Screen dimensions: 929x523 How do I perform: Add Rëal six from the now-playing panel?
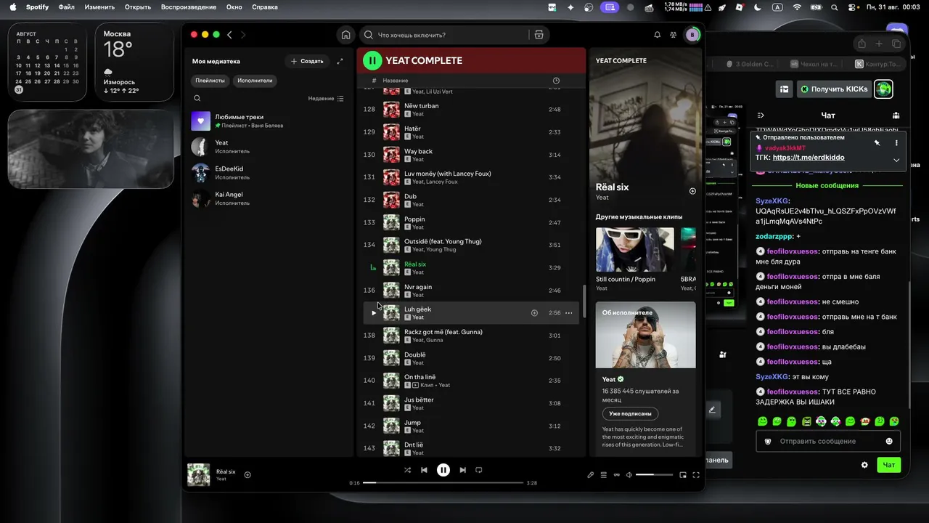coord(692,191)
